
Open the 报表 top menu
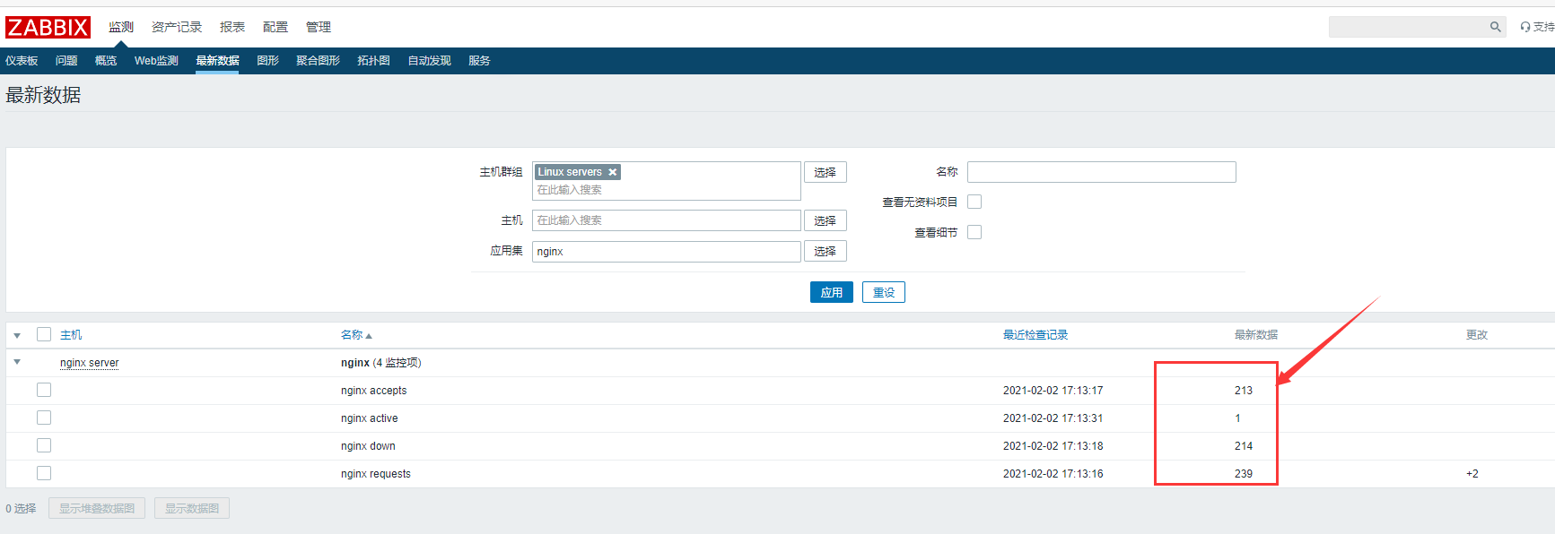[232, 27]
